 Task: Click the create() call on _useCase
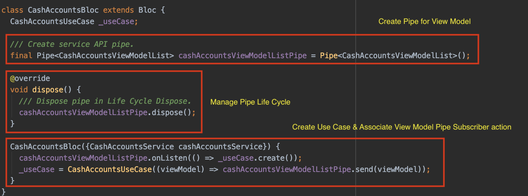tap(271, 158)
